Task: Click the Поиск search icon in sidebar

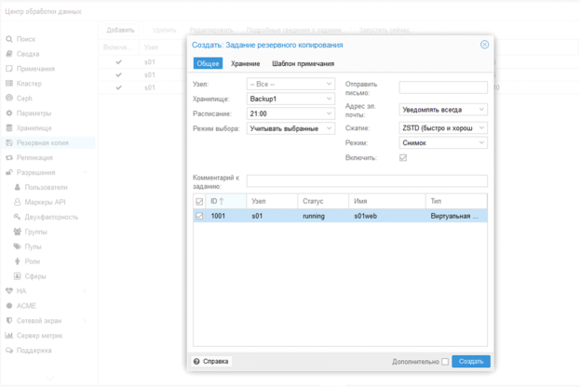Action: click(x=8, y=40)
